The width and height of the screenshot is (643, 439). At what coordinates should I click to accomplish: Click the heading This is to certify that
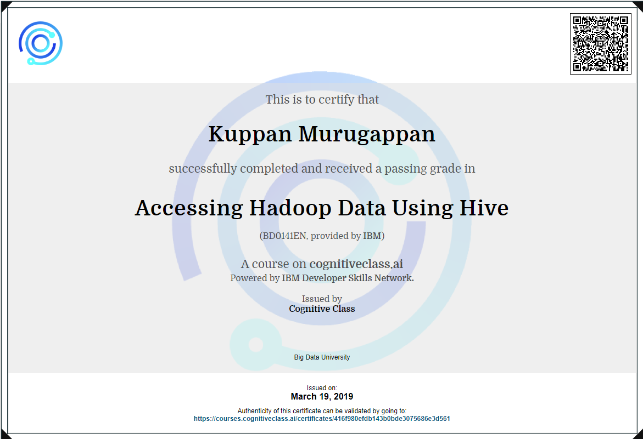[x=322, y=99]
